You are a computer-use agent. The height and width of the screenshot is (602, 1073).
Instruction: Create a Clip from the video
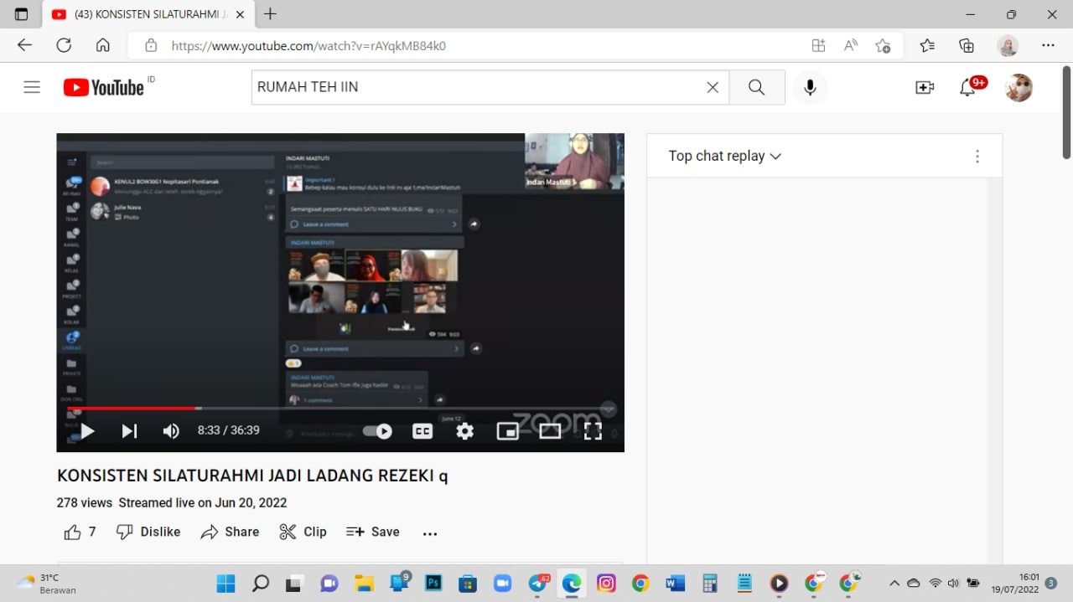(x=303, y=532)
